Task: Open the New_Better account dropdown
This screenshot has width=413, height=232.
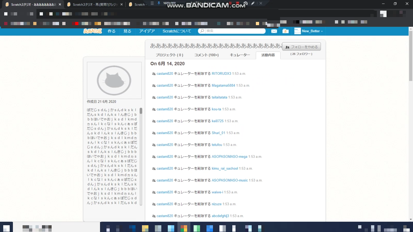Action: pyautogui.click(x=312, y=31)
